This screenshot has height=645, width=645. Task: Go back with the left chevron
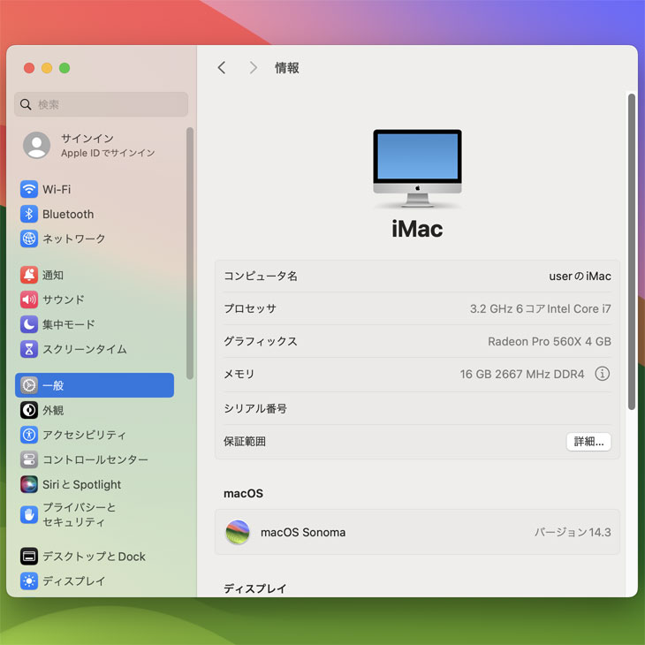click(x=222, y=68)
